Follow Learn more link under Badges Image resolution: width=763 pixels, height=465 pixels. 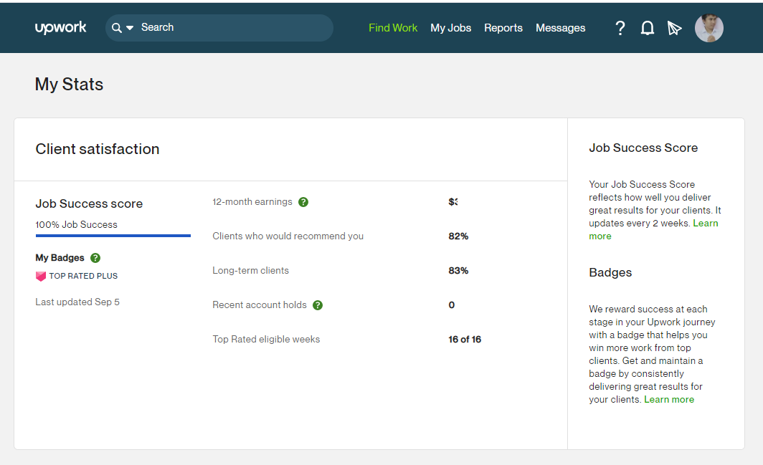click(669, 399)
